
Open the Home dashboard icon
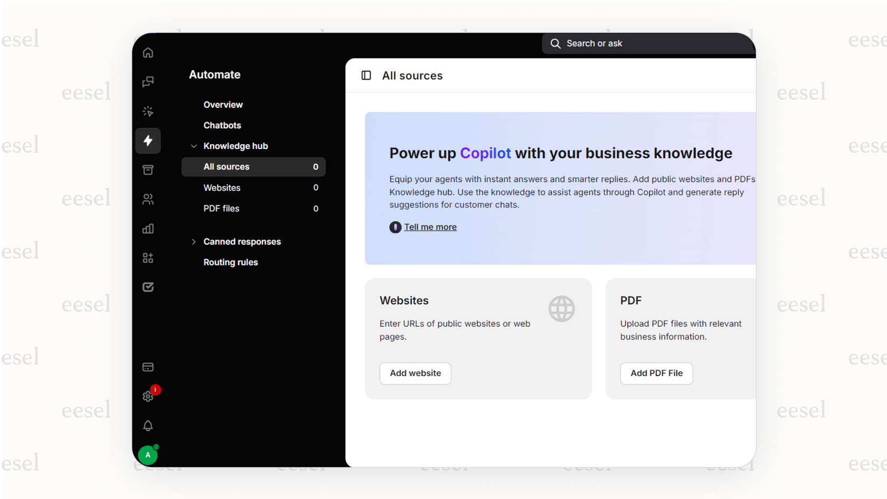(x=148, y=53)
